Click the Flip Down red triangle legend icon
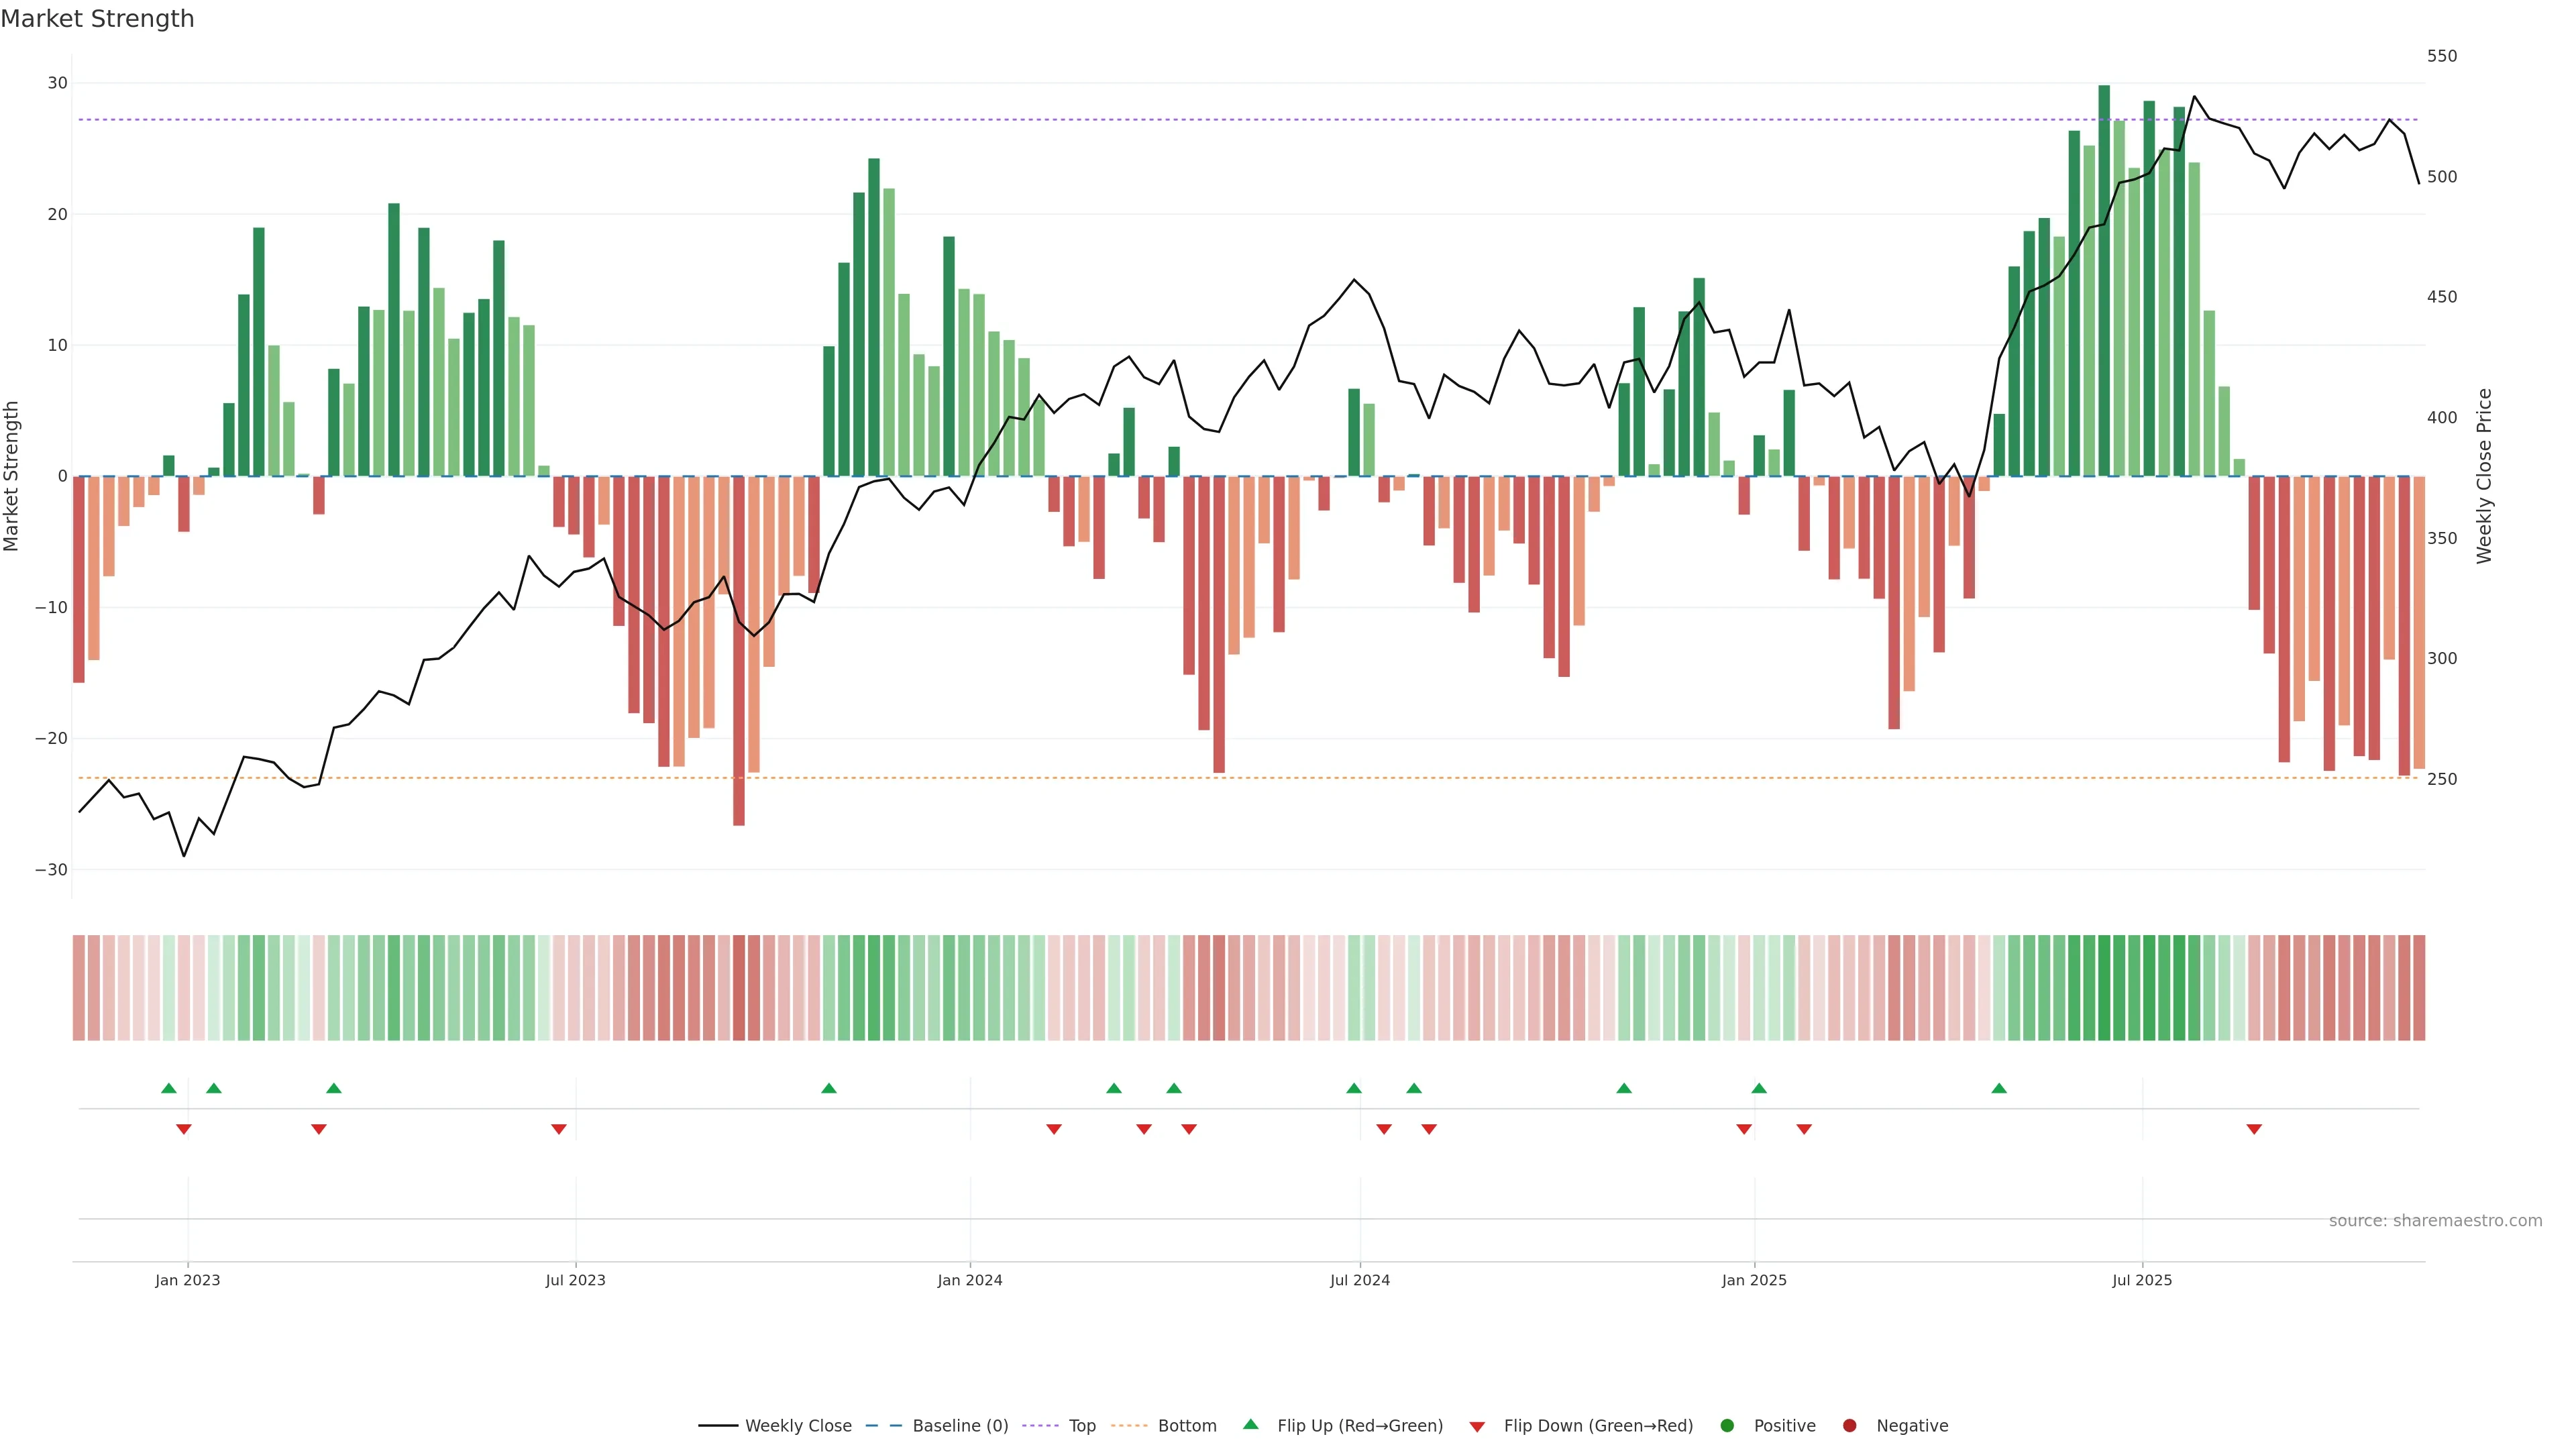The image size is (2576, 1449). click(x=1477, y=1426)
